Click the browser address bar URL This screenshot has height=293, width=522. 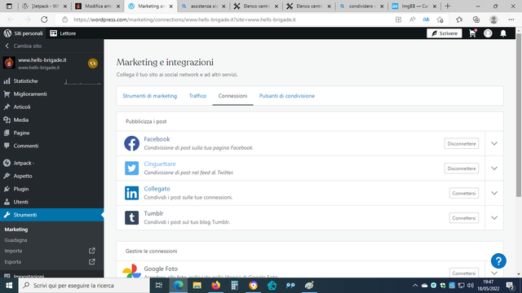click(184, 20)
